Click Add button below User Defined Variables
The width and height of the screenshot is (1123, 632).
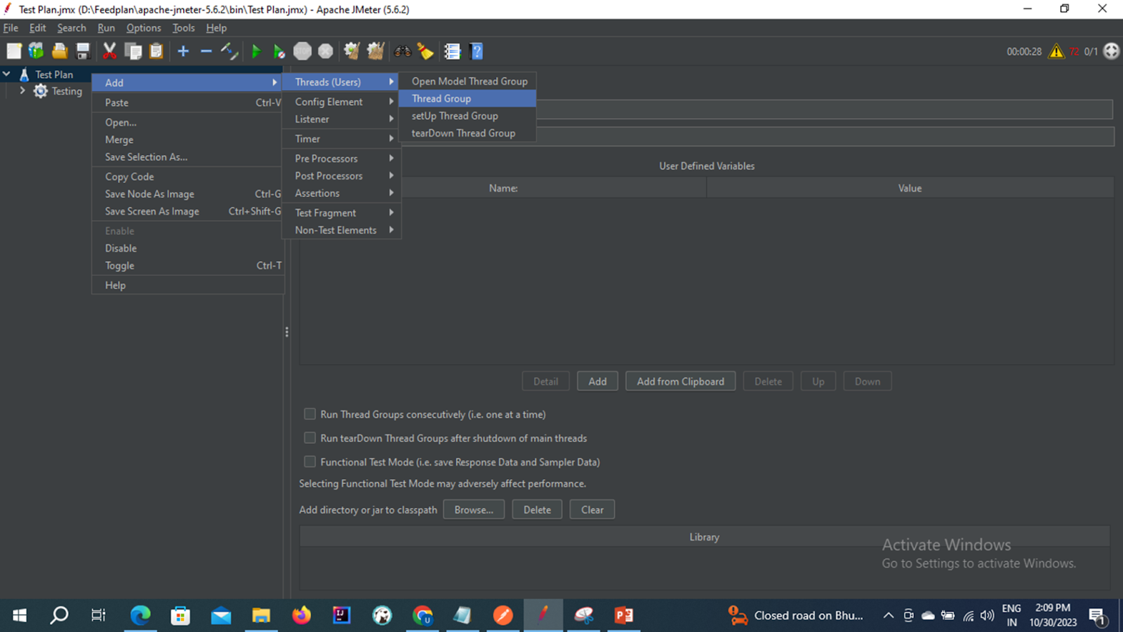click(x=597, y=382)
